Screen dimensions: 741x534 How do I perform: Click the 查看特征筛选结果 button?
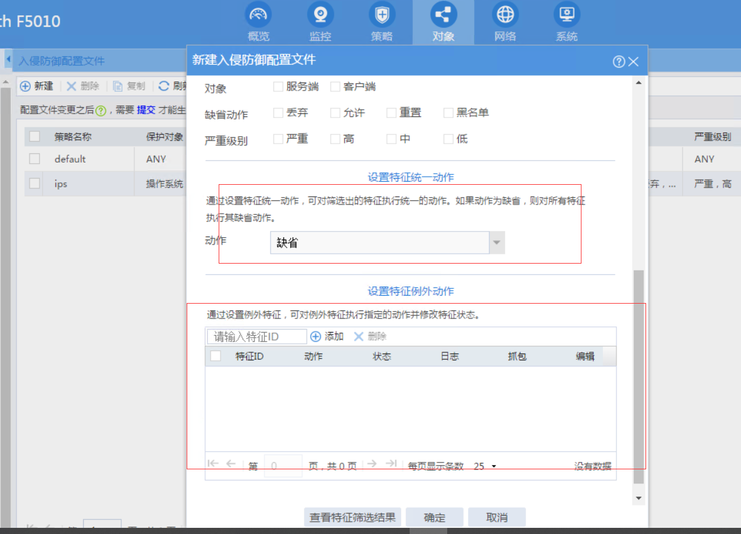(x=352, y=517)
